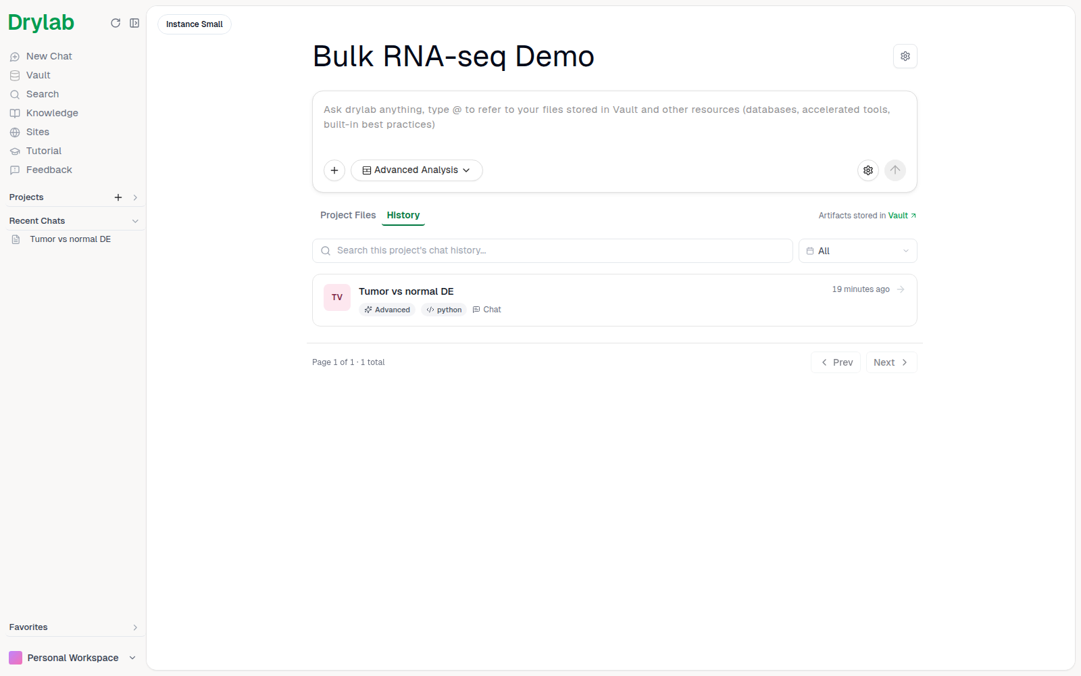Expand the Favorites section
1081x676 pixels.
pyautogui.click(x=135, y=627)
